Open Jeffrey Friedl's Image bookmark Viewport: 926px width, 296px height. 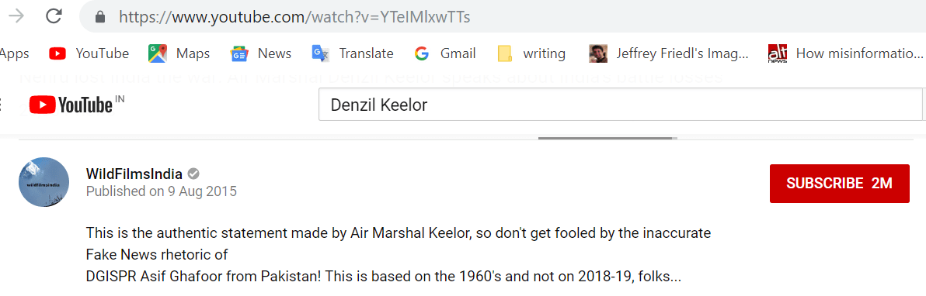[x=669, y=53]
